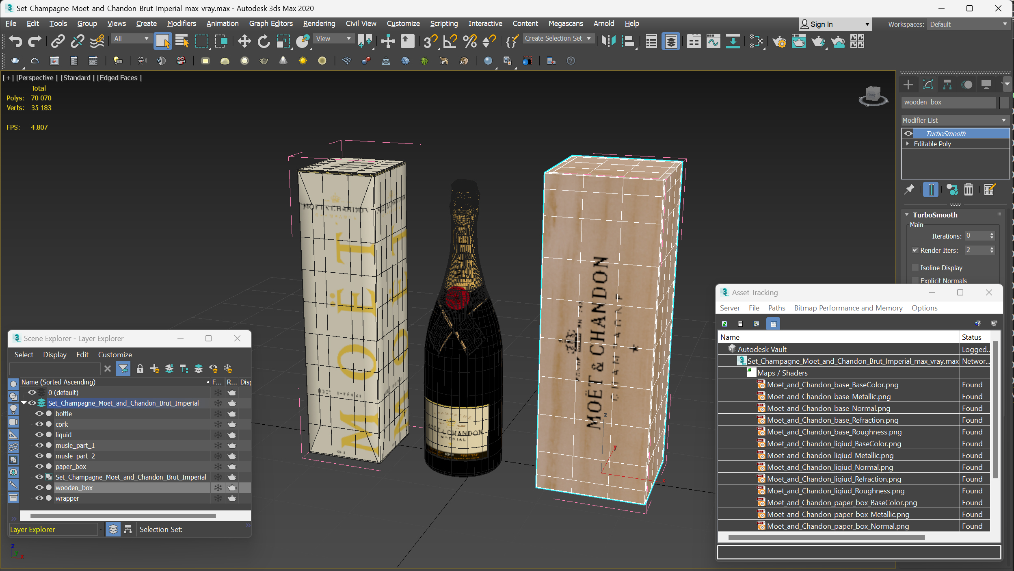Hide the paper_box object
1014x571 pixels.
tap(39, 466)
